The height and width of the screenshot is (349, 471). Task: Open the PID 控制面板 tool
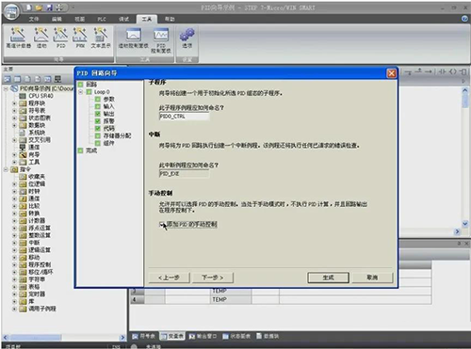[161, 40]
